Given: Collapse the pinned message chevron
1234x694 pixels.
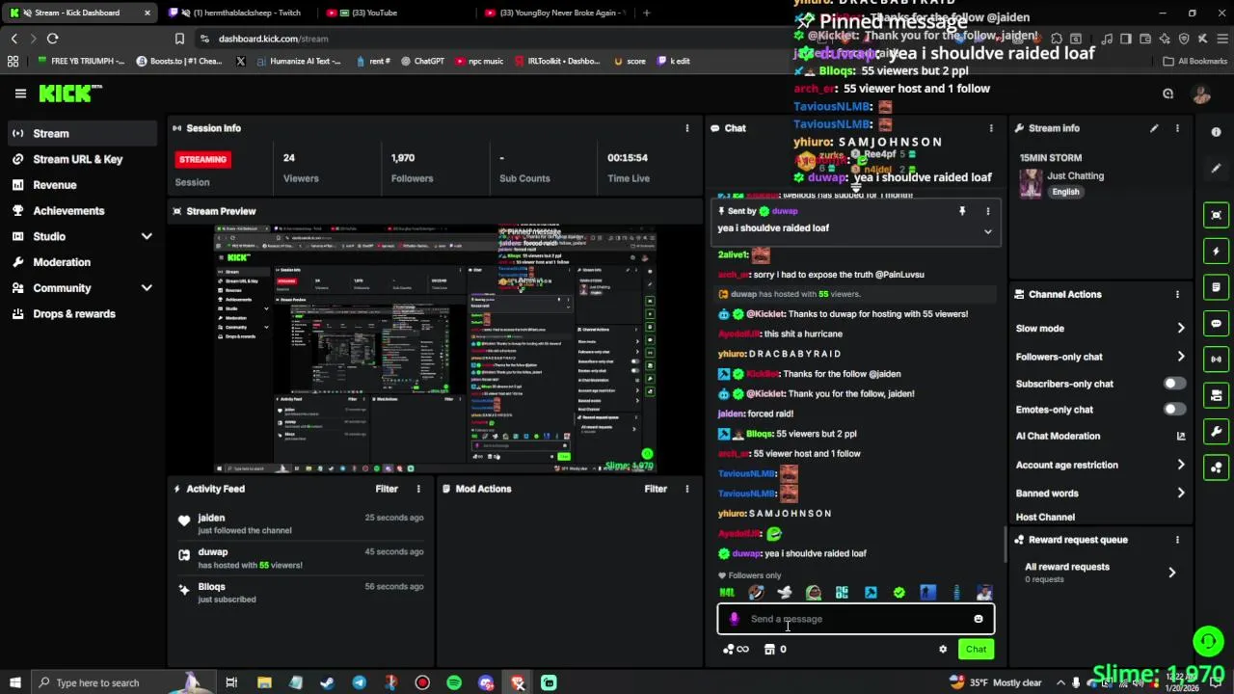Looking at the screenshot, I should (987, 231).
